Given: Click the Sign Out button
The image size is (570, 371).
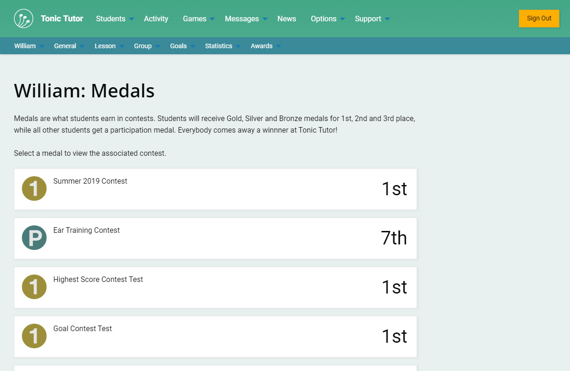Looking at the screenshot, I should (x=539, y=19).
